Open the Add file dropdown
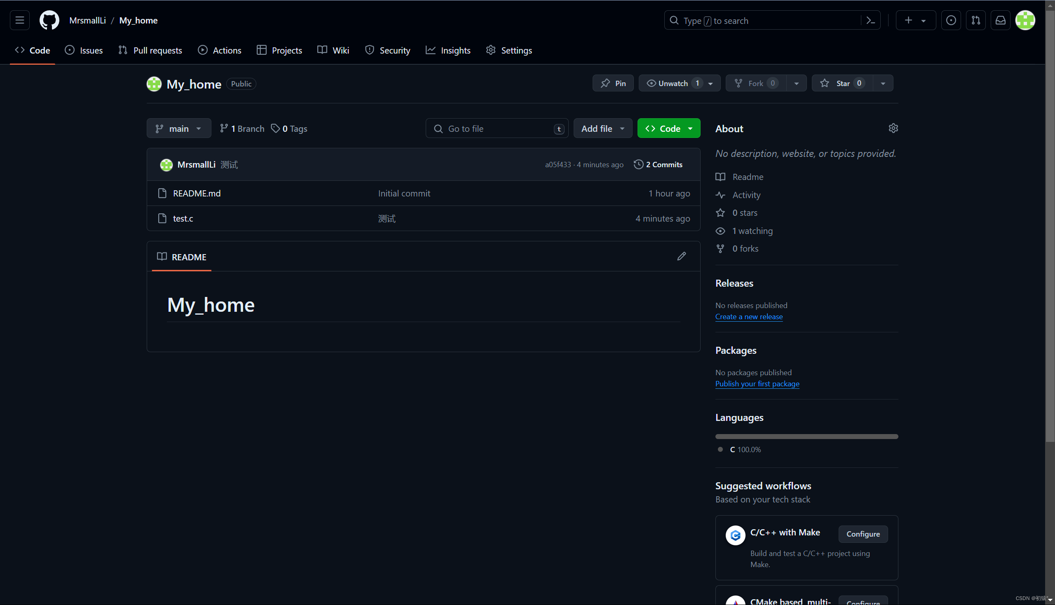This screenshot has height=605, width=1055. point(603,128)
